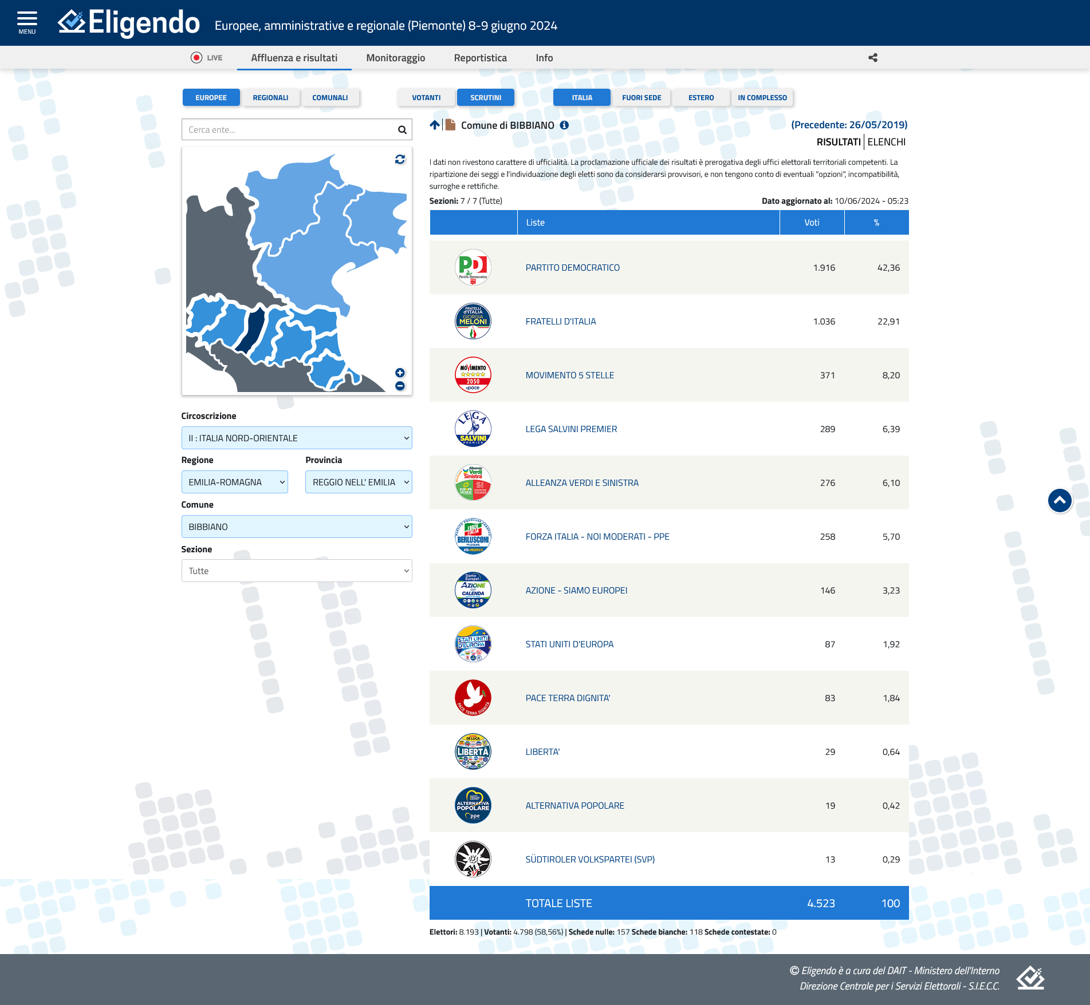
Task: Open LEGA SALVINI PREMIER list link
Action: point(571,429)
